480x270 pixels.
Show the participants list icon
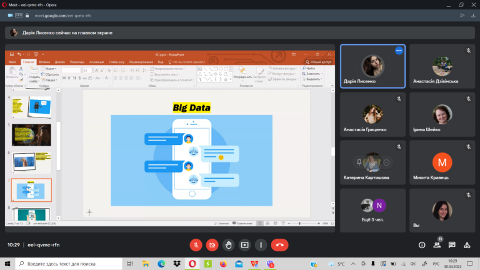pyautogui.click(x=437, y=245)
